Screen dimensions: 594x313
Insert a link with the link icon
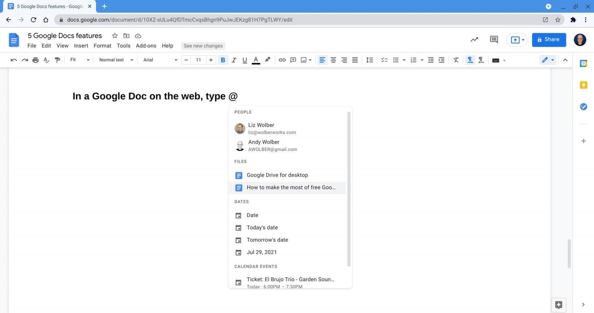tap(282, 60)
